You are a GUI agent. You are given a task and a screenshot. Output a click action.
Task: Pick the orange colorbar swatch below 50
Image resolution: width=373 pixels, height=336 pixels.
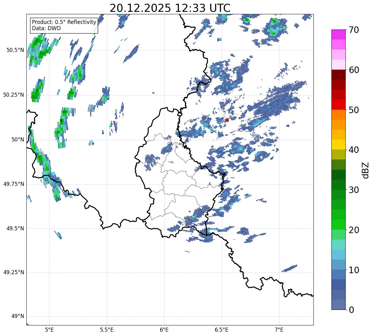click(338, 114)
